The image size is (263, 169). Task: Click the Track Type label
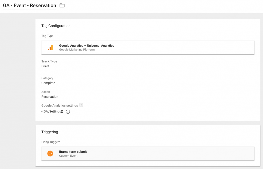pos(49,61)
